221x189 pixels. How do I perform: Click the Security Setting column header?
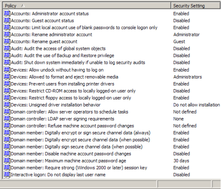[195, 6]
